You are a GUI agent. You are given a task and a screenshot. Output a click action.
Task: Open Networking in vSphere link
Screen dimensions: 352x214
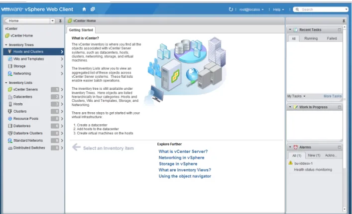(x=181, y=158)
